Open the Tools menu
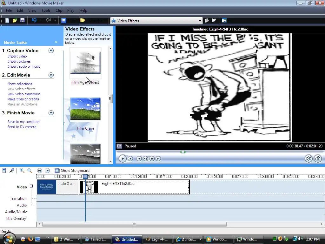325x244 pixels. click(x=46, y=10)
